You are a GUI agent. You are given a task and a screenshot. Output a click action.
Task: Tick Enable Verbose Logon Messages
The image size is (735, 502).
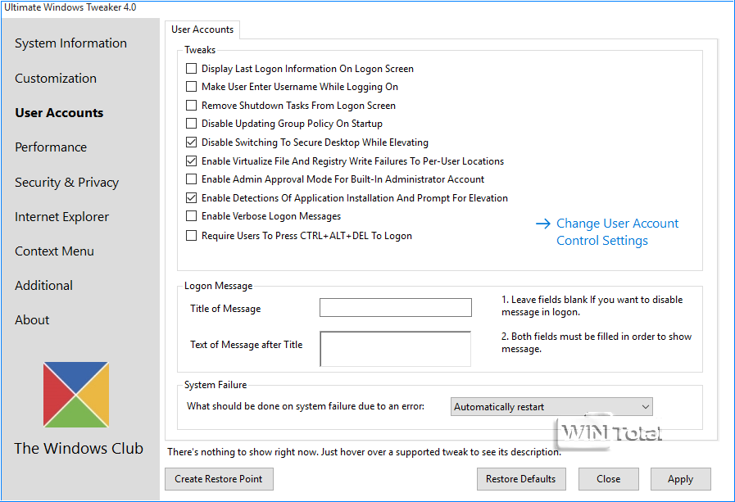(x=191, y=216)
